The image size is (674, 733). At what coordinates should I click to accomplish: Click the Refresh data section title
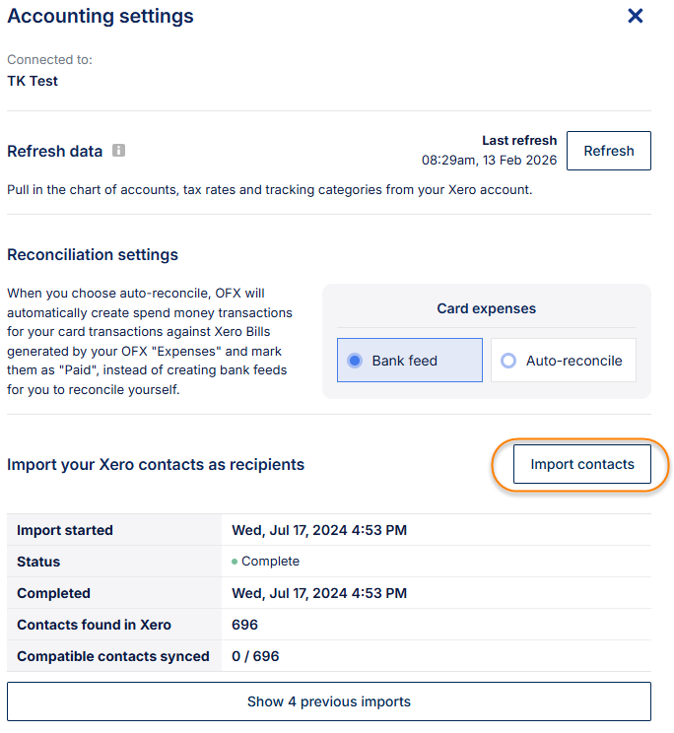(x=54, y=152)
